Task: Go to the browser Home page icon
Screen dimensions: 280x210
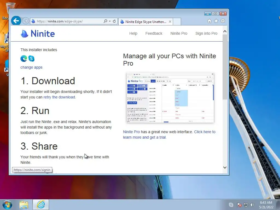Action: (209, 21)
